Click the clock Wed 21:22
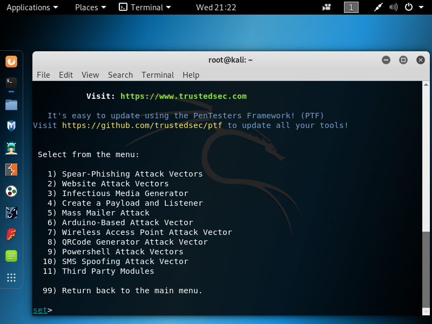Screen dimensions: 432x324 [216, 8]
